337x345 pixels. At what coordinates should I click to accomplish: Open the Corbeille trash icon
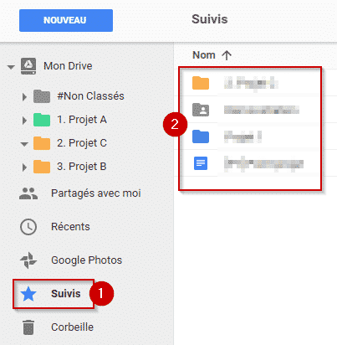tap(28, 327)
